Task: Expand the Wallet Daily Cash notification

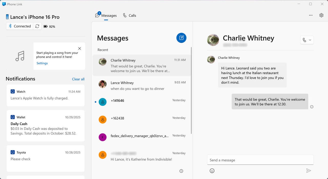Action: point(45,126)
